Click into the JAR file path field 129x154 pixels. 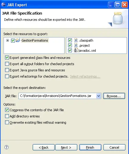click(57, 96)
